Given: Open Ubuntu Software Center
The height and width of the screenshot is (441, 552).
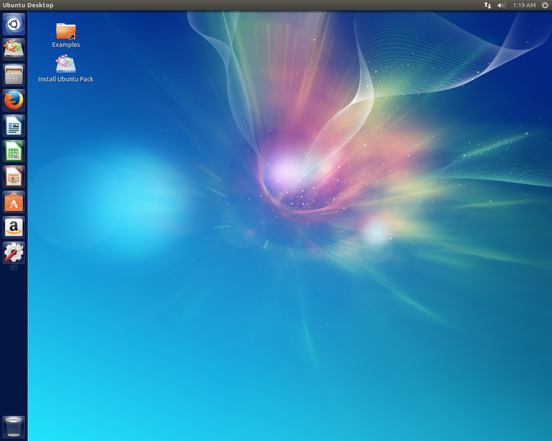Looking at the screenshot, I should [x=14, y=202].
